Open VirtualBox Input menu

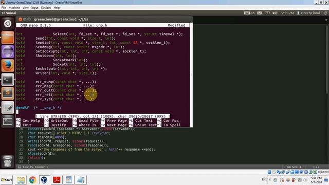tap(34, 8)
